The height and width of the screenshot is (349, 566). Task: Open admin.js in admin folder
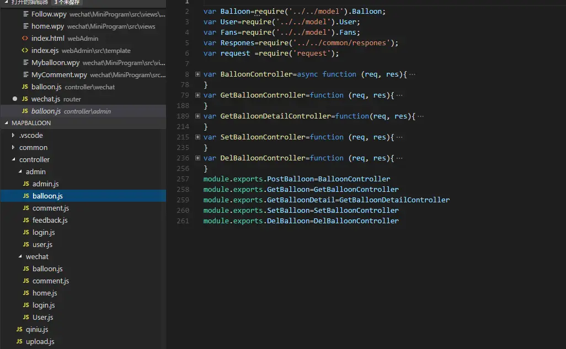(83, 184)
